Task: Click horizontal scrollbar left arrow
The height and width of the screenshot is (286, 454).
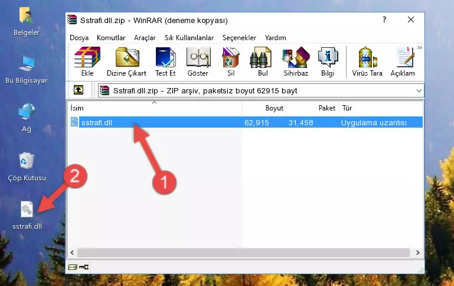Action: 72,252
